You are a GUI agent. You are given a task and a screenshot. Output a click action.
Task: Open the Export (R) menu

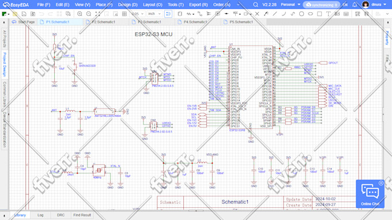198,5
